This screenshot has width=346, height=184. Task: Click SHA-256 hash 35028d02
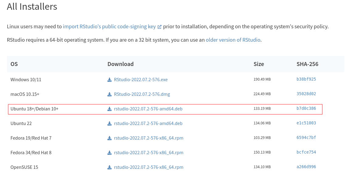(x=306, y=94)
